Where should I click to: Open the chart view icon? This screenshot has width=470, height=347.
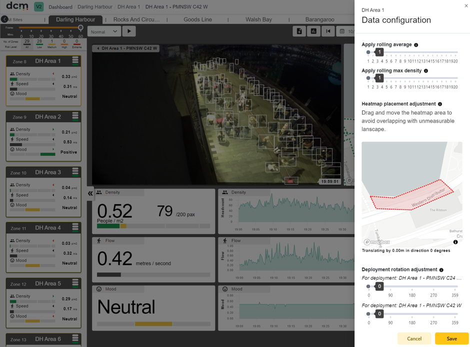pos(313,31)
